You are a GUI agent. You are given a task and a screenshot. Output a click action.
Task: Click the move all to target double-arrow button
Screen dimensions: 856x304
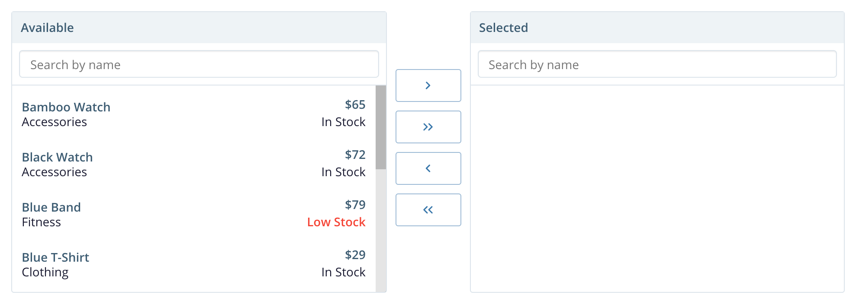[x=428, y=127]
